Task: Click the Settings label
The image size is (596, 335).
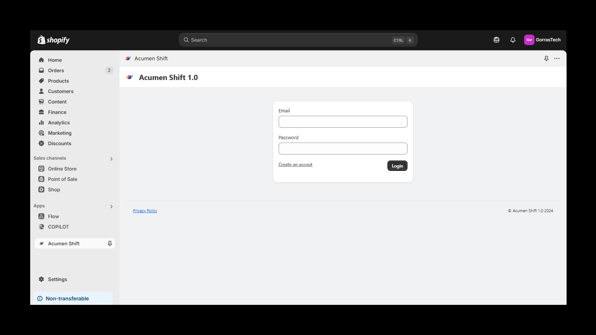Action: [57, 279]
